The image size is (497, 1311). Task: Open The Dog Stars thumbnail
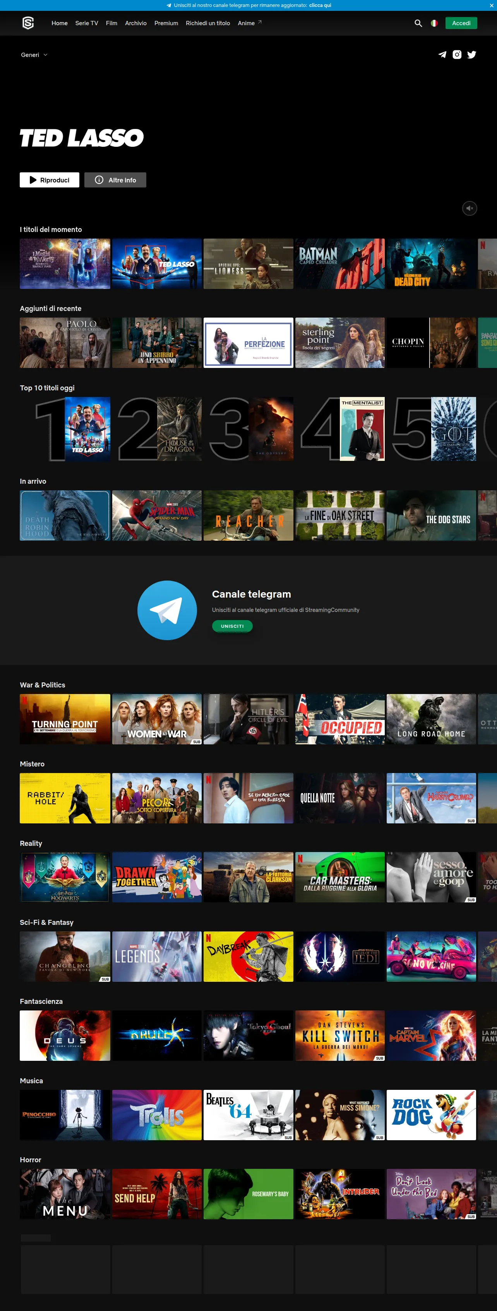pyautogui.click(x=431, y=515)
